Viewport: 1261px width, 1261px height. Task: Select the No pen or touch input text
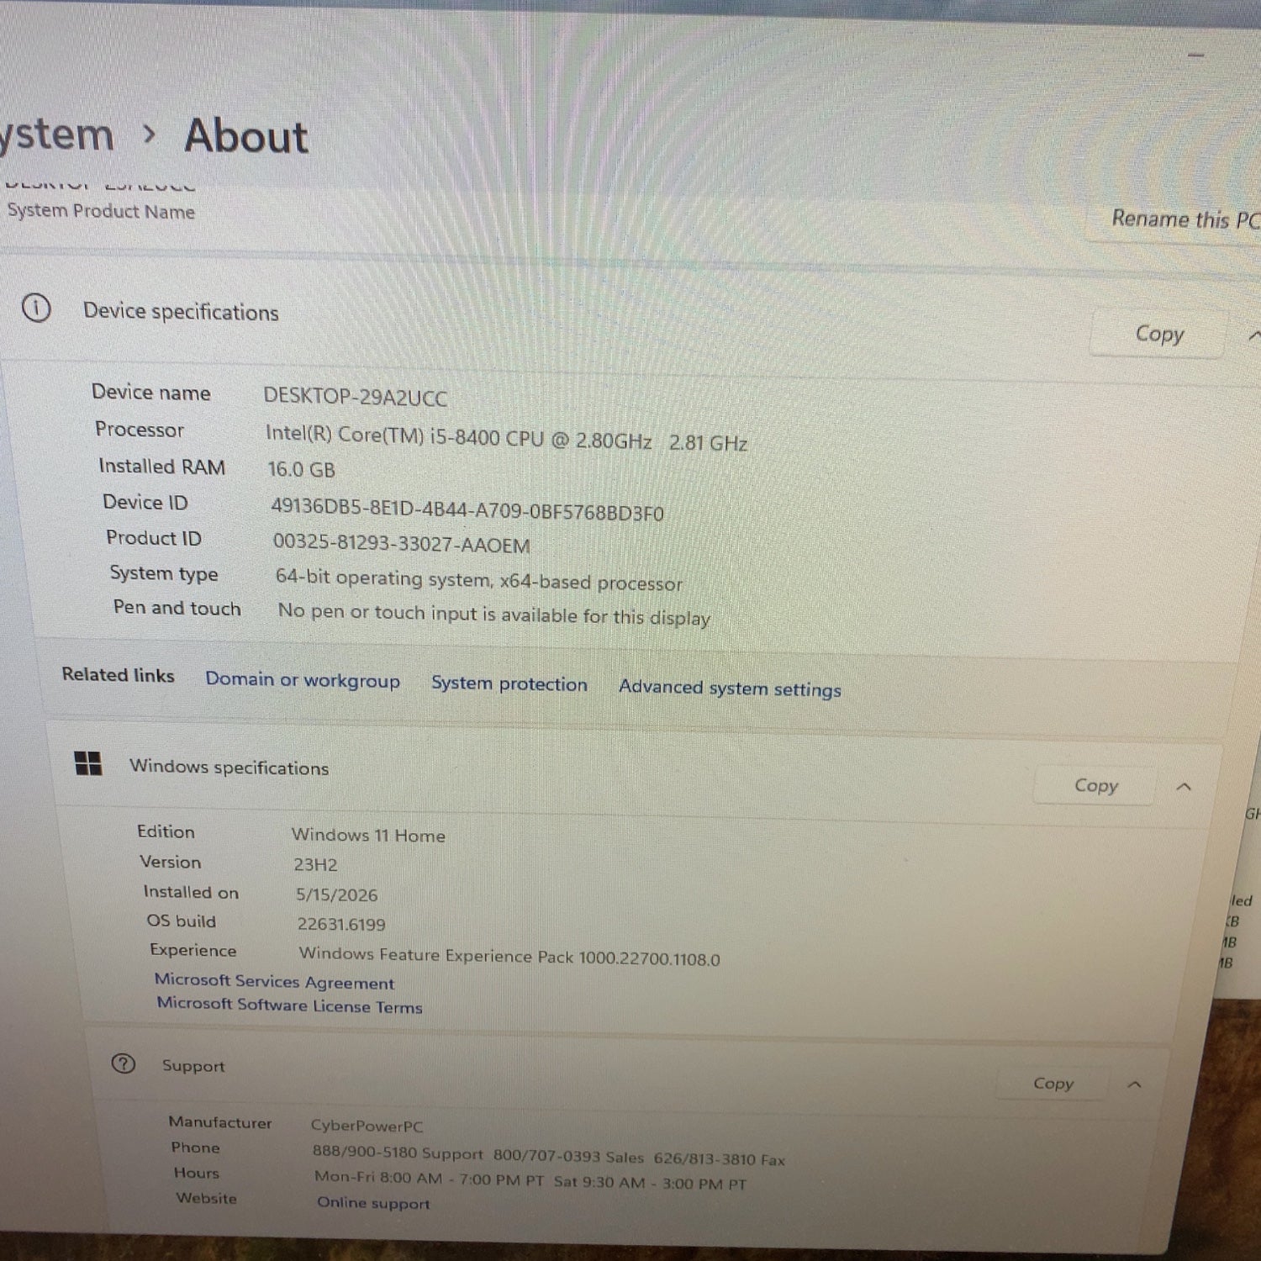(493, 615)
